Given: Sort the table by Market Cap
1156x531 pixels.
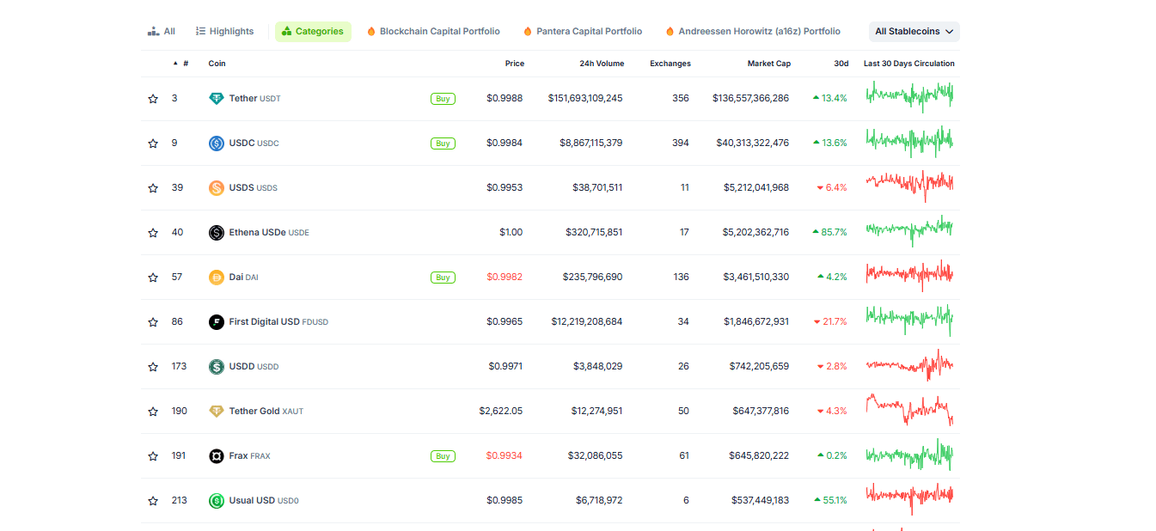Looking at the screenshot, I should click(768, 64).
